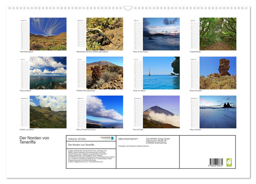Click the Artikel-Nr. 2015383 text
Viewport: 256px width, 184px height.
tap(77, 139)
